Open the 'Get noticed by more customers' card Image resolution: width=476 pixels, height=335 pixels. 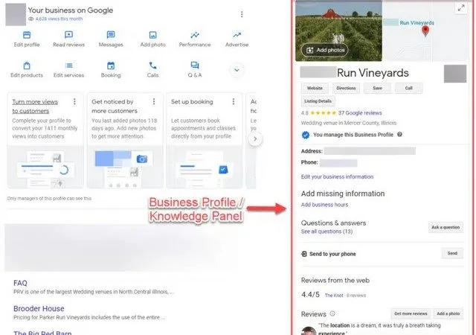125,141
